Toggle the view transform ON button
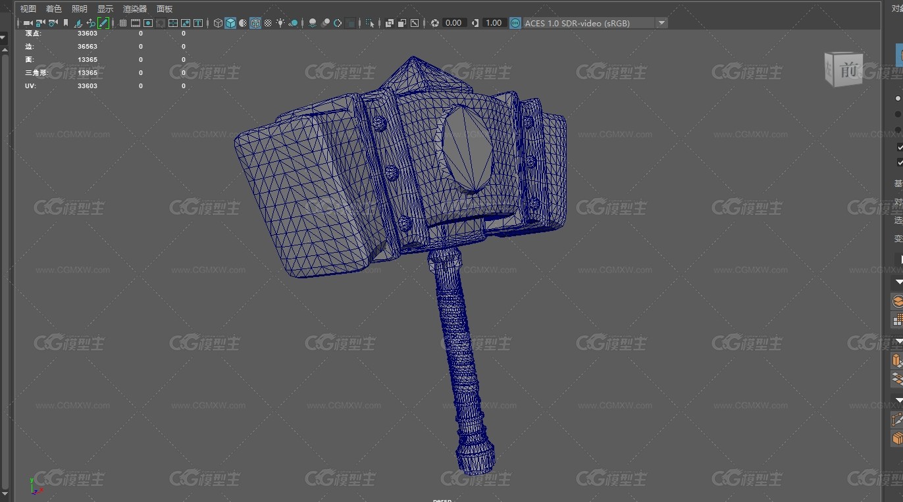The height and width of the screenshot is (502, 903). coord(515,23)
